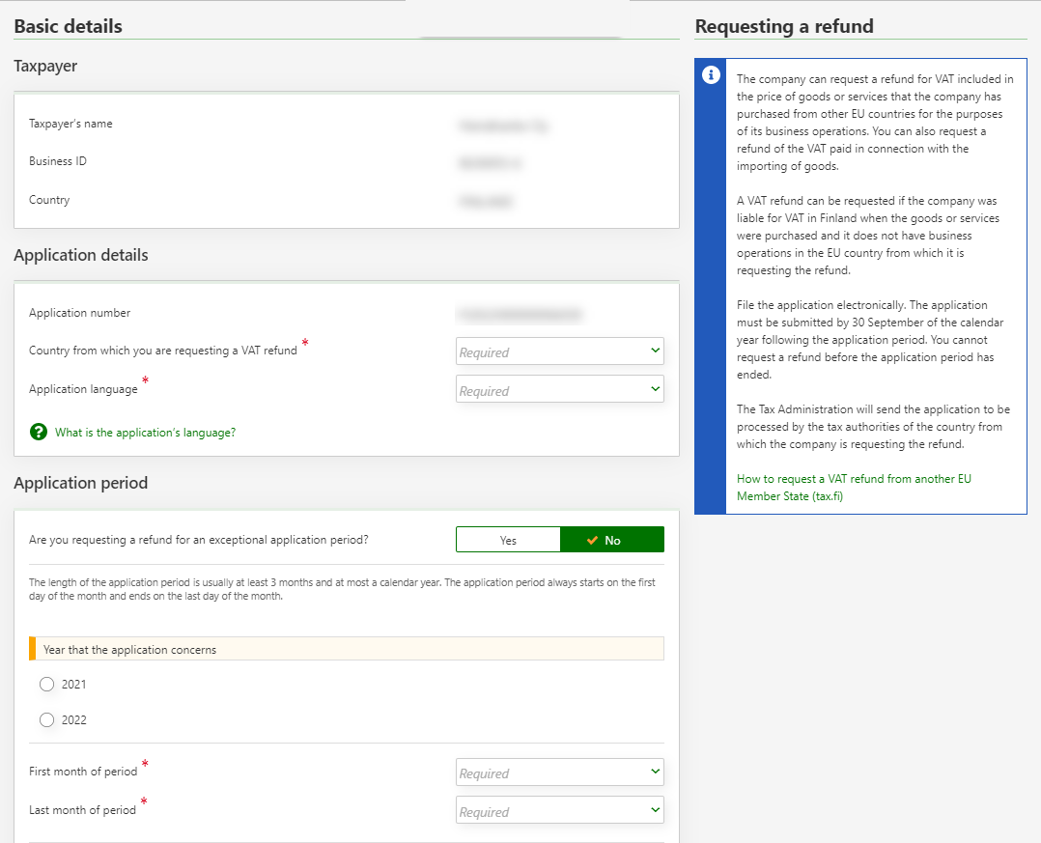Viewport: 1041px width, 843px height.
Task: Click the green question mark help icon
Action: (x=39, y=432)
